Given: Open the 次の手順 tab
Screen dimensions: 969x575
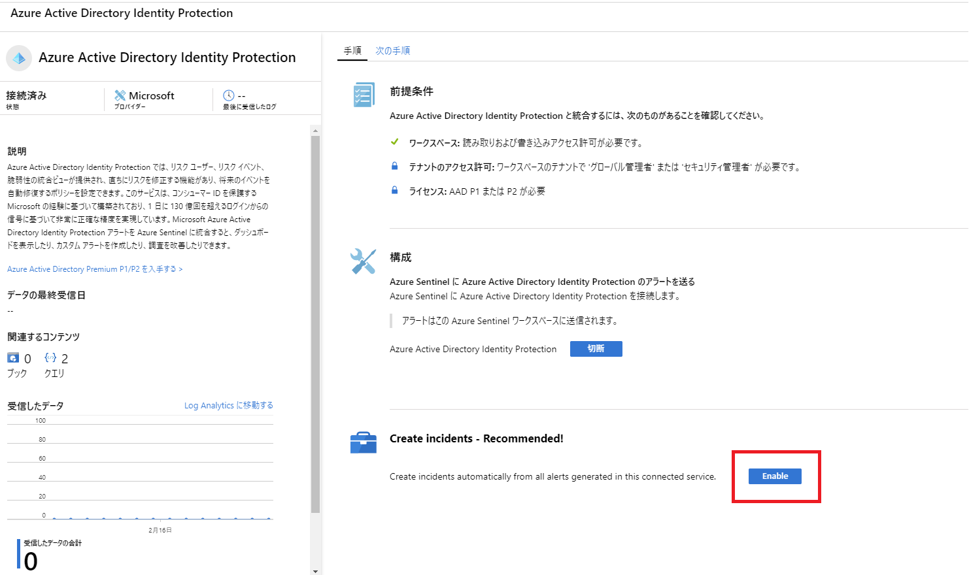Looking at the screenshot, I should pos(392,51).
